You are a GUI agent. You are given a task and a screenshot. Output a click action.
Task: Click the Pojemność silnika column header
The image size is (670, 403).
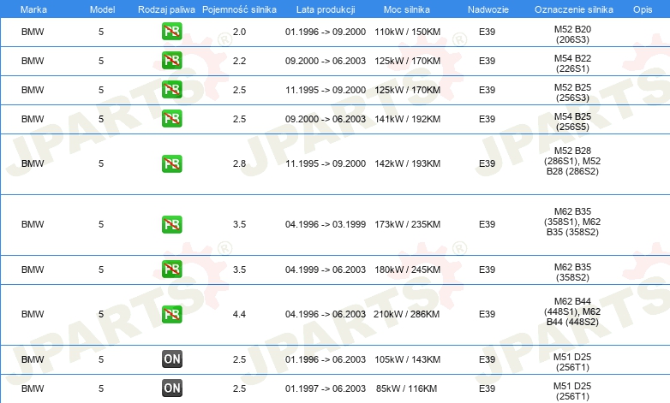[x=239, y=9]
